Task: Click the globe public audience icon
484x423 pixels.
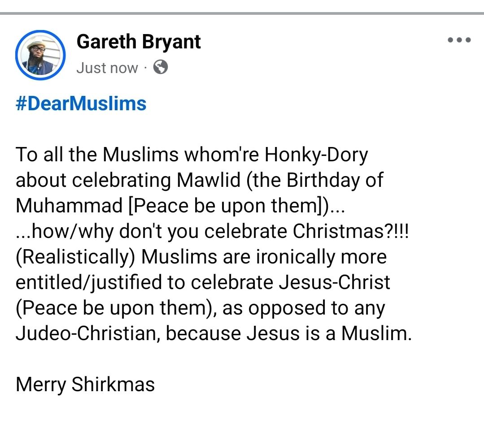Action: 160,68
